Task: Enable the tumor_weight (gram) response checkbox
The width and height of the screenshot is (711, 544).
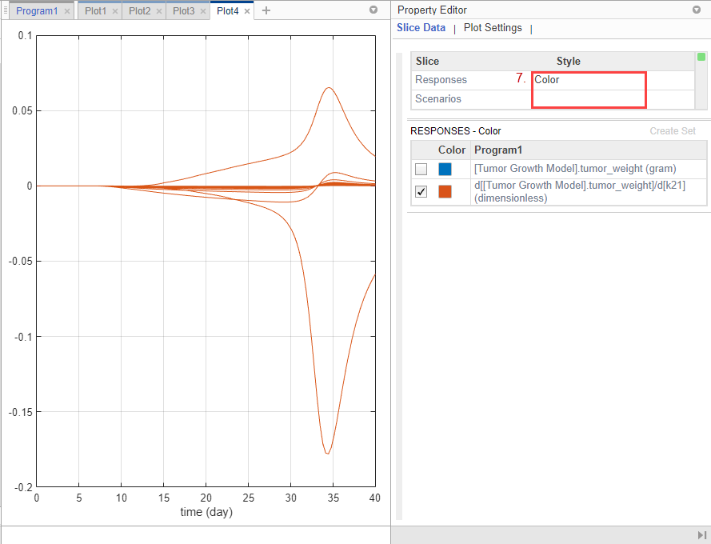Action: coord(421,170)
